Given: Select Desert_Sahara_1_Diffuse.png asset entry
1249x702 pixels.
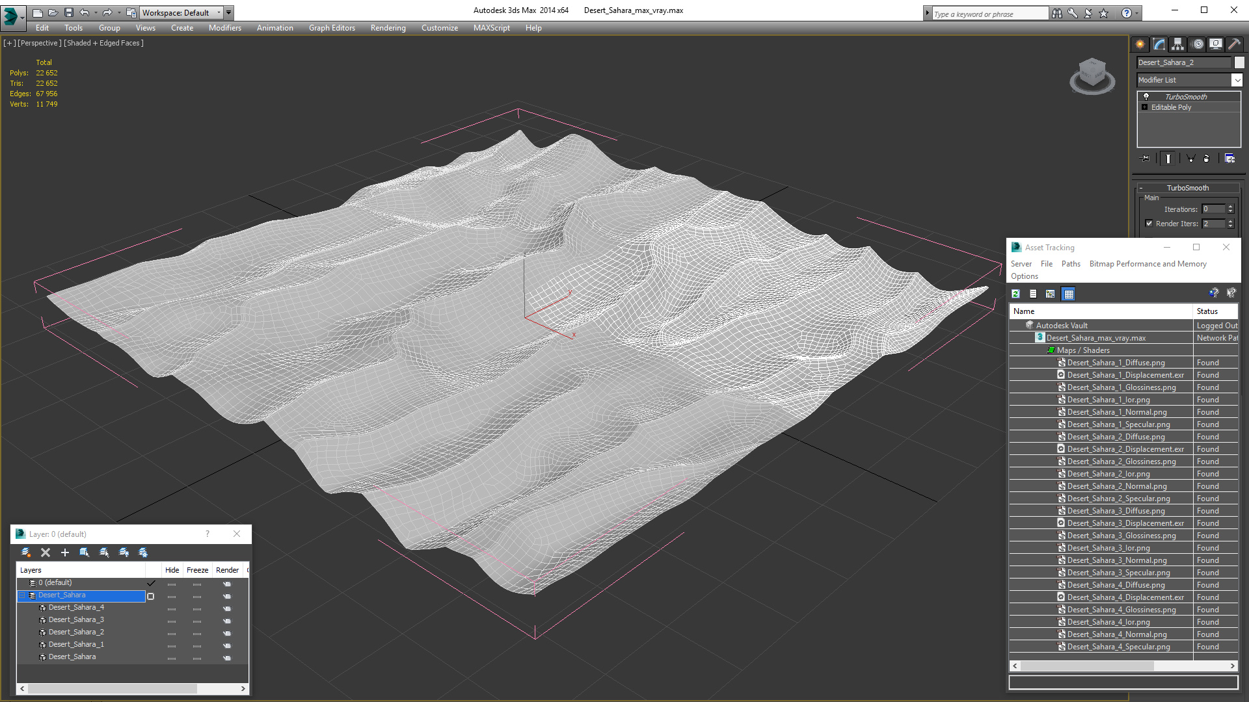Looking at the screenshot, I should (x=1116, y=363).
